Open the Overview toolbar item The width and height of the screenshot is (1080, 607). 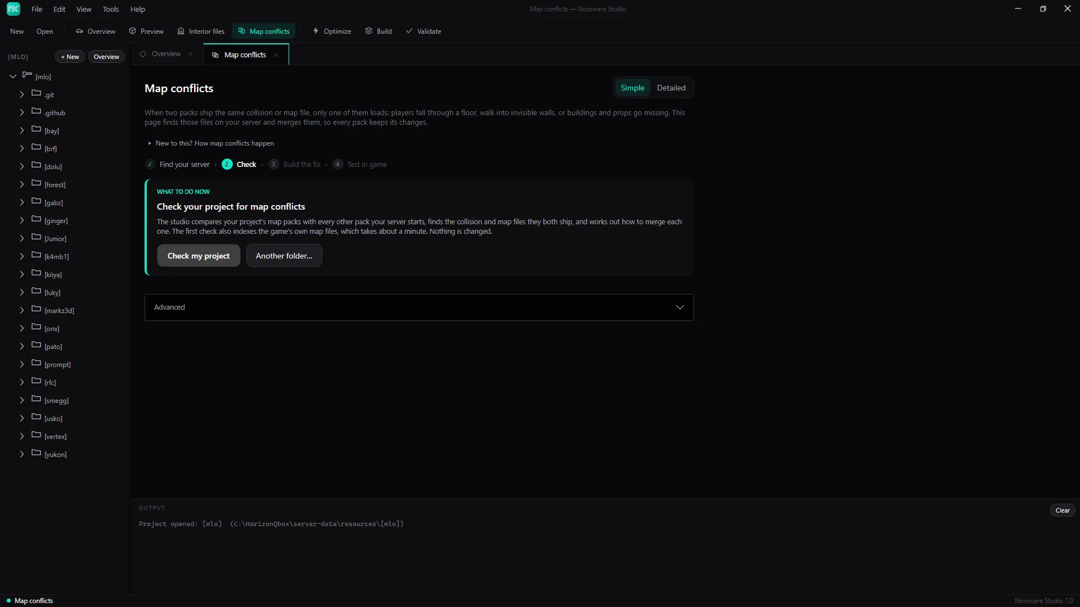coord(96,31)
